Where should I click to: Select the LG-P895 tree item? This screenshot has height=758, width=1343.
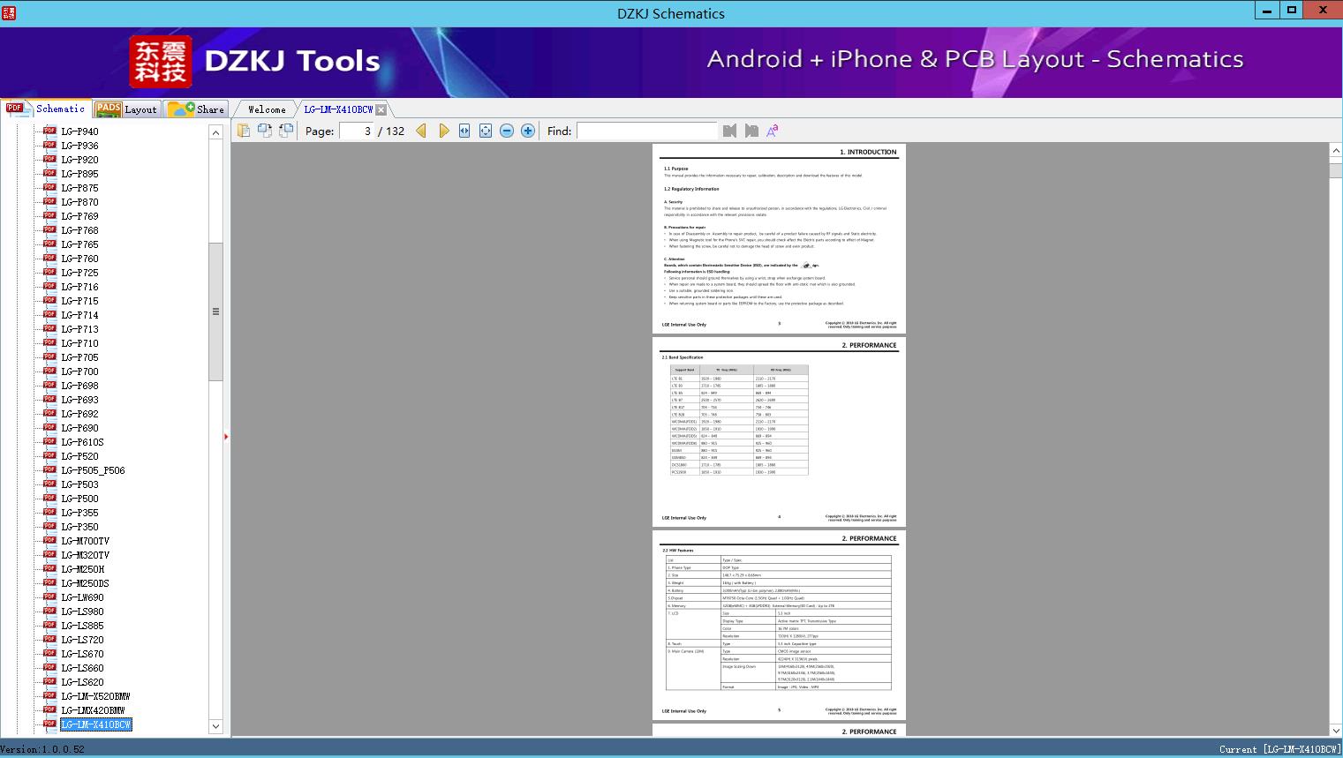point(79,174)
